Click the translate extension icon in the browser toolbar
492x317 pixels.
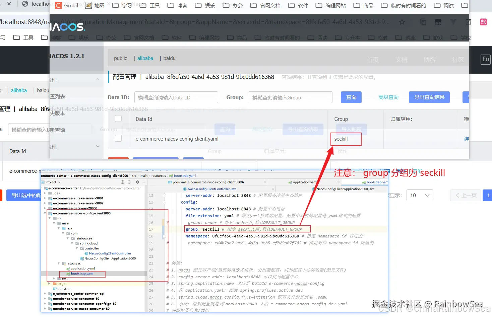pos(483,22)
